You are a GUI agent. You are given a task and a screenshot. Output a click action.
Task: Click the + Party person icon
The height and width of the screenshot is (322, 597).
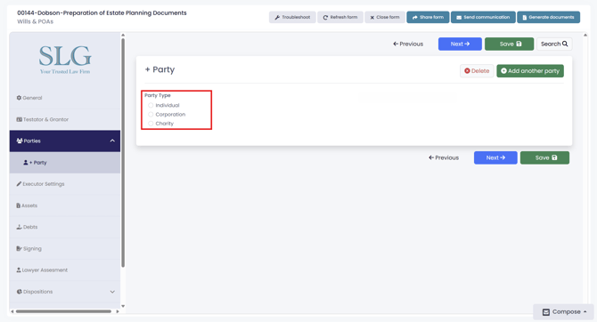[x=26, y=162]
